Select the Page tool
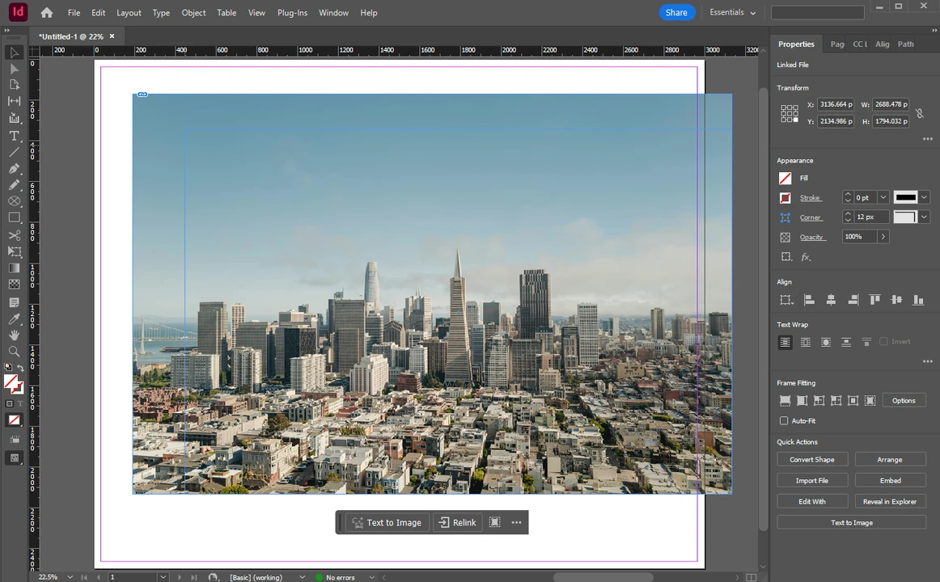The height and width of the screenshot is (582, 940). point(15,85)
